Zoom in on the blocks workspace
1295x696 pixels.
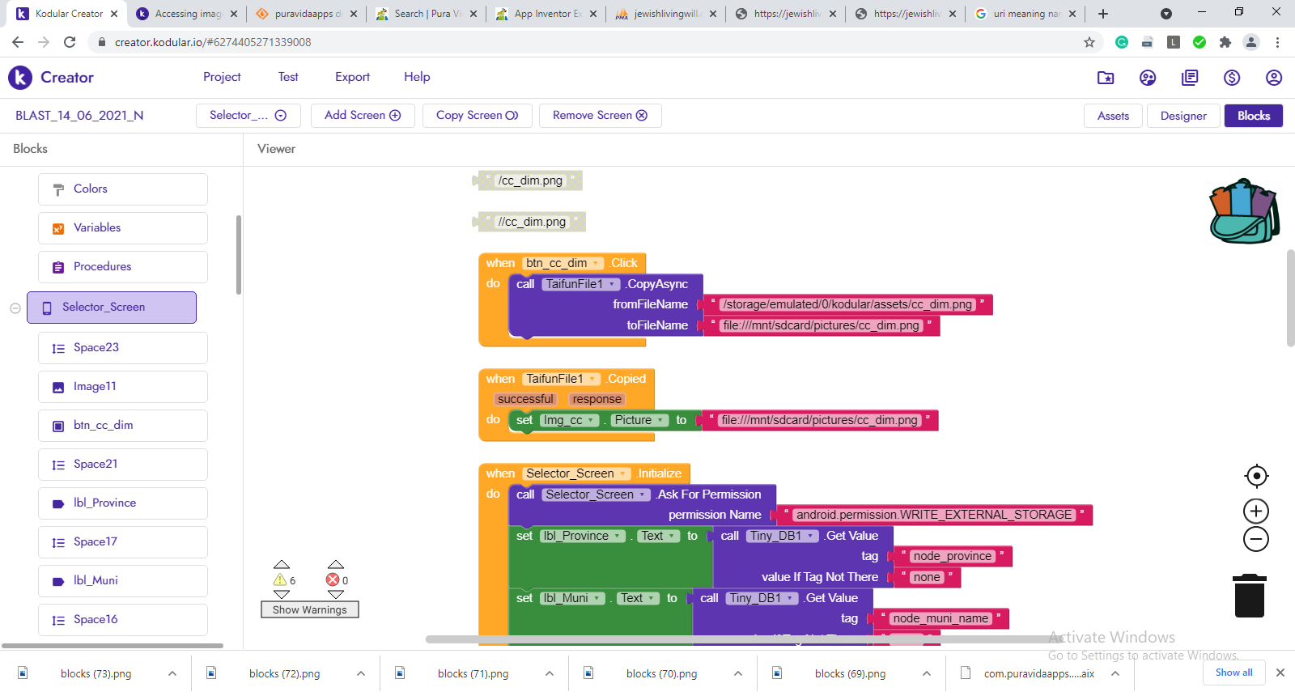(x=1256, y=511)
